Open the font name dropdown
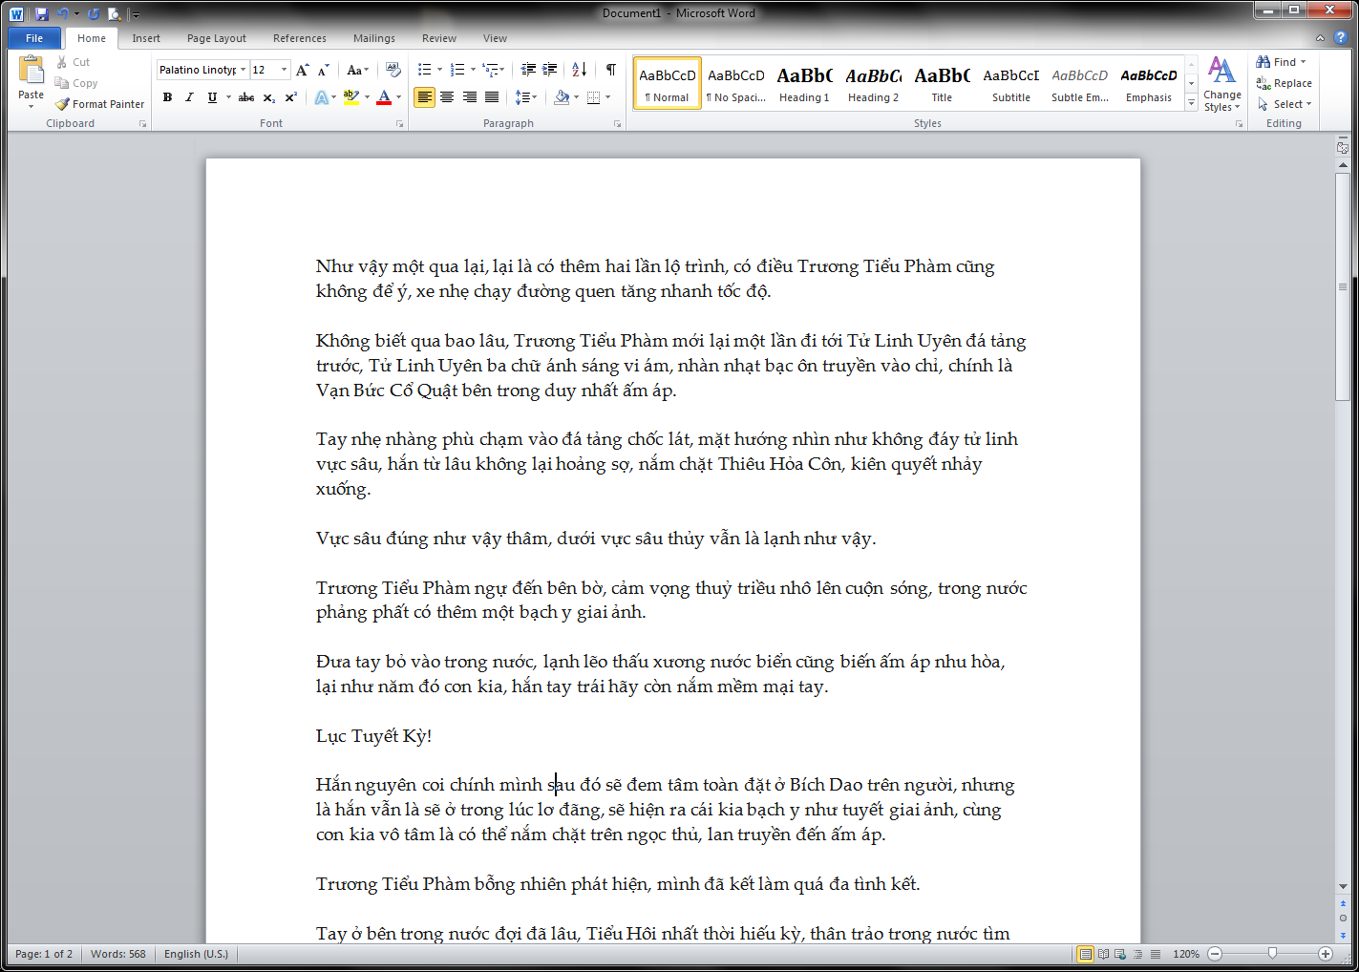This screenshot has height=972, width=1359. [244, 70]
